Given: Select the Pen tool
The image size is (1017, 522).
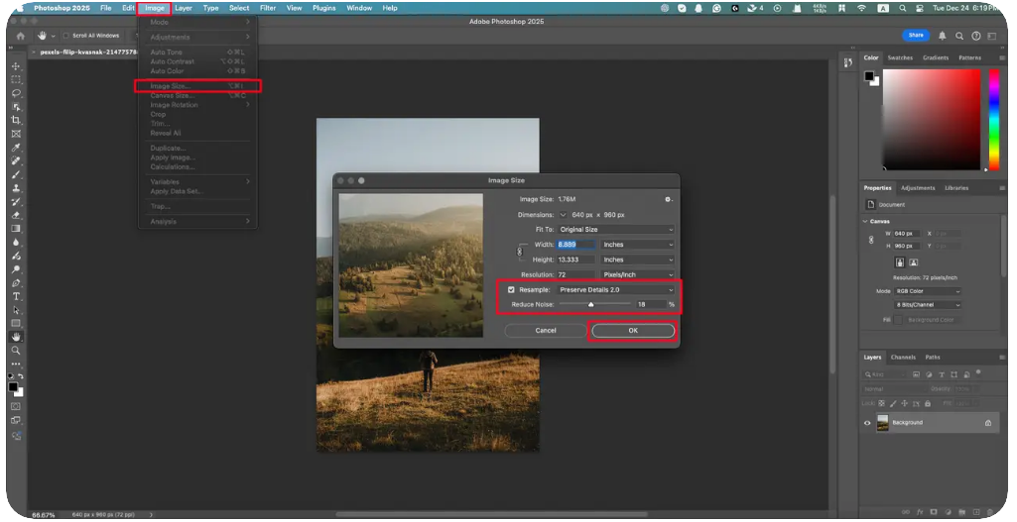Looking at the screenshot, I should [16, 283].
